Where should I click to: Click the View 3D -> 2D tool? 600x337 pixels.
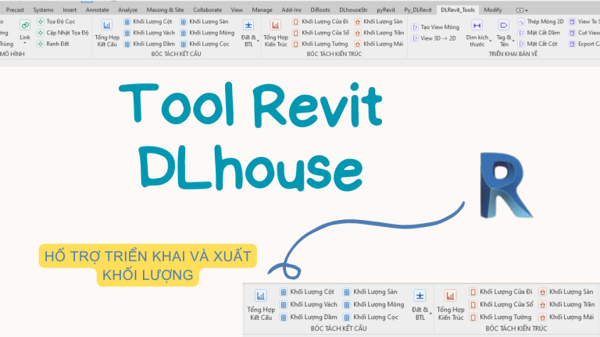pos(434,38)
